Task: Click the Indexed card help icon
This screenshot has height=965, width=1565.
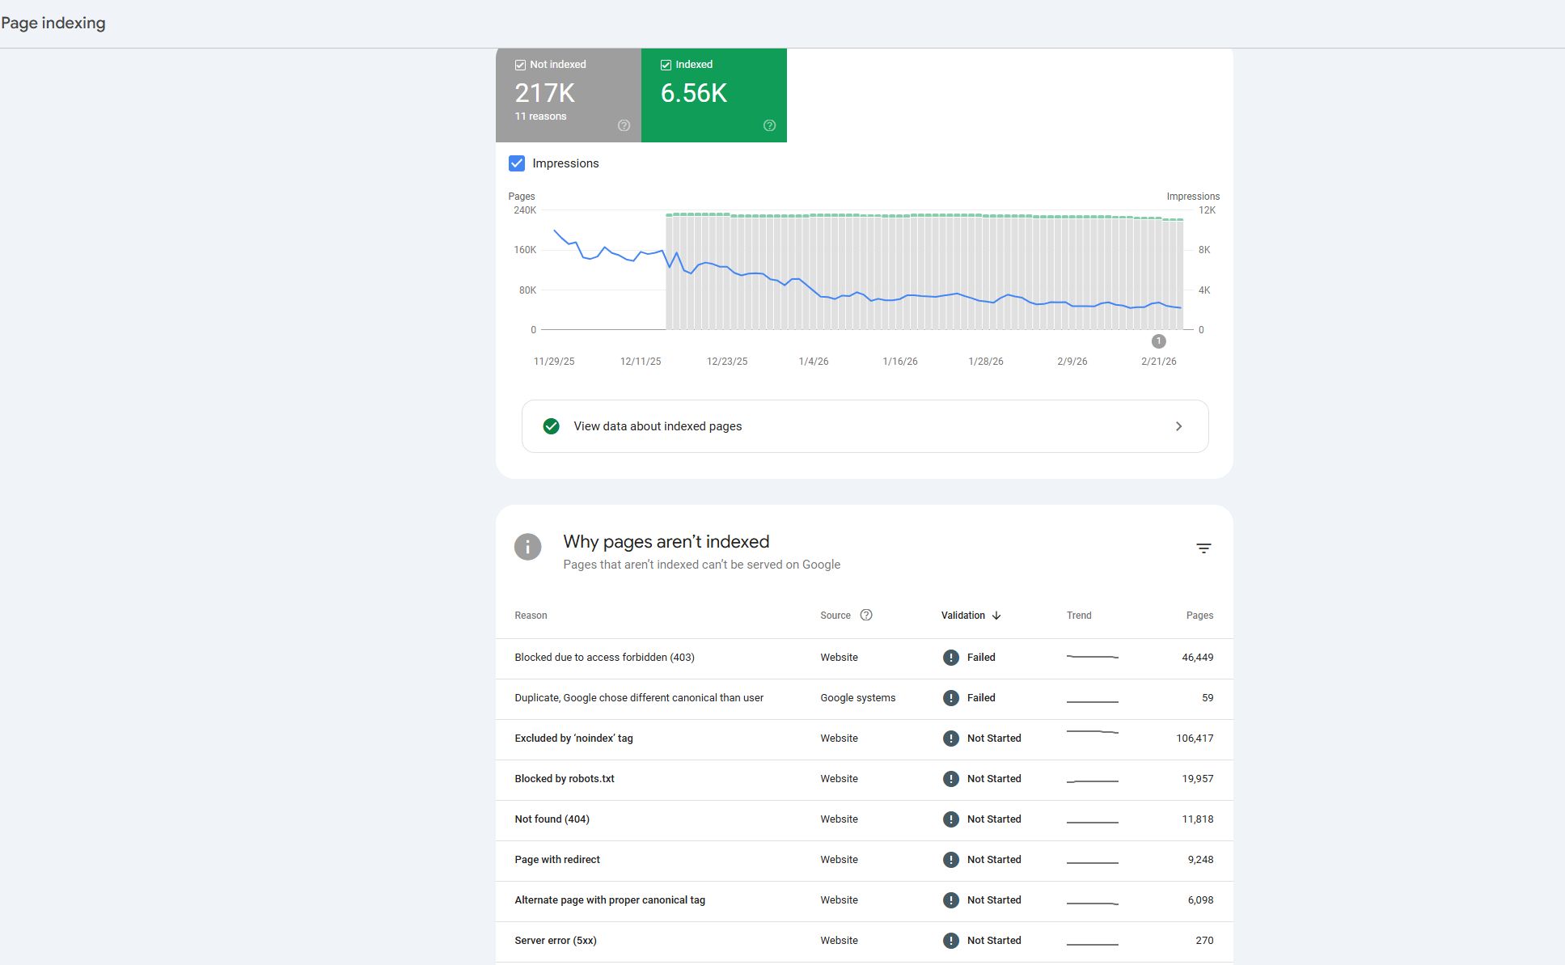Action: pyautogui.click(x=769, y=125)
